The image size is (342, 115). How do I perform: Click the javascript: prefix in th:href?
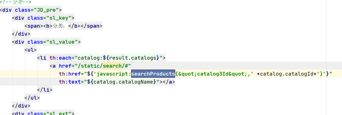[114, 74]
